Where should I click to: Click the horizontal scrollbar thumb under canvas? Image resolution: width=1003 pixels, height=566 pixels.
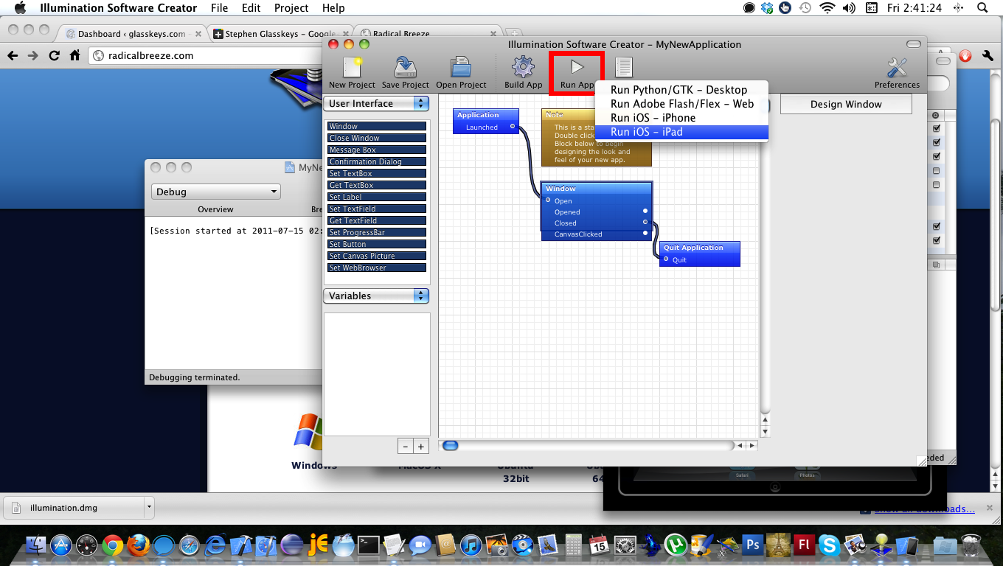pos(450,445)
